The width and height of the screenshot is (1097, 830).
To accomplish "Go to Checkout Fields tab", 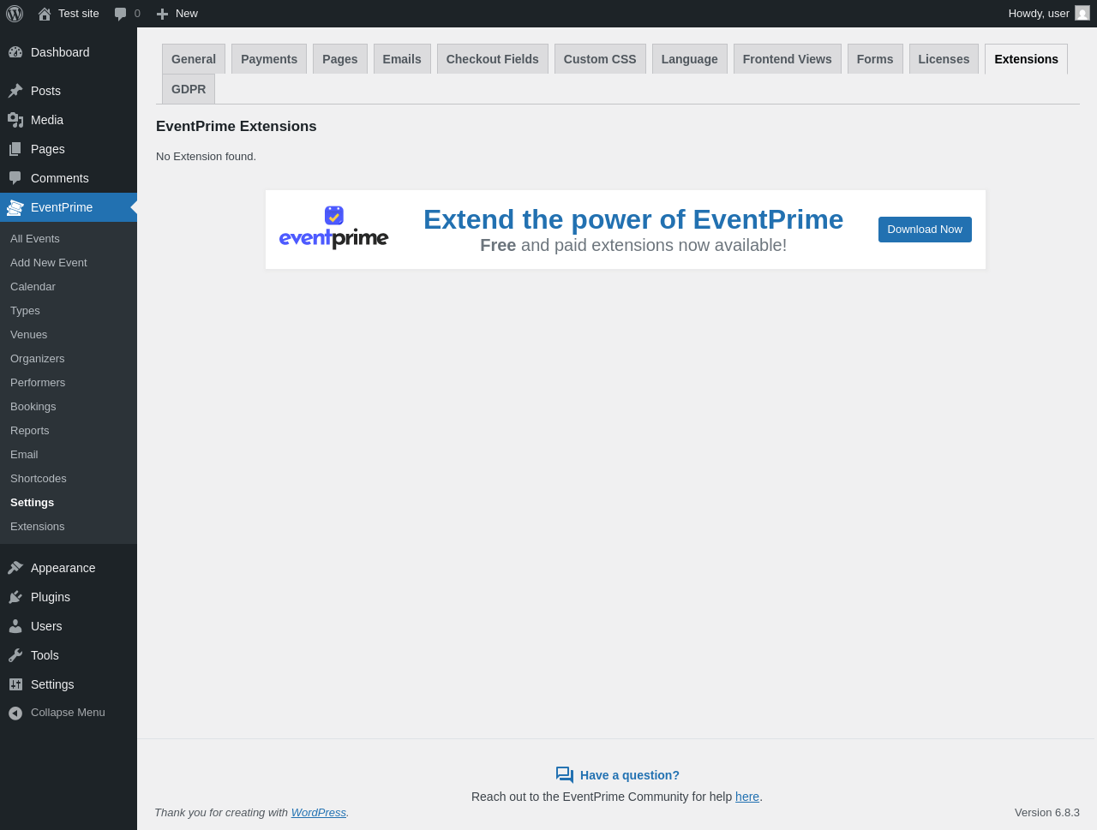I will [493, 59].
